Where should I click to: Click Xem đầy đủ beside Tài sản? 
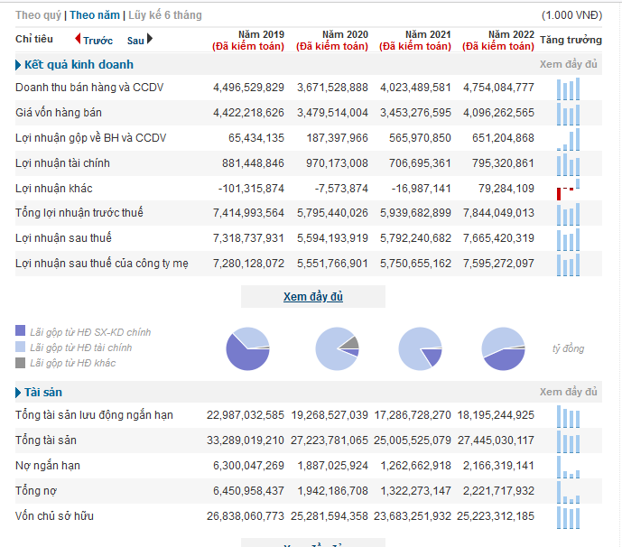coord(568,392)
